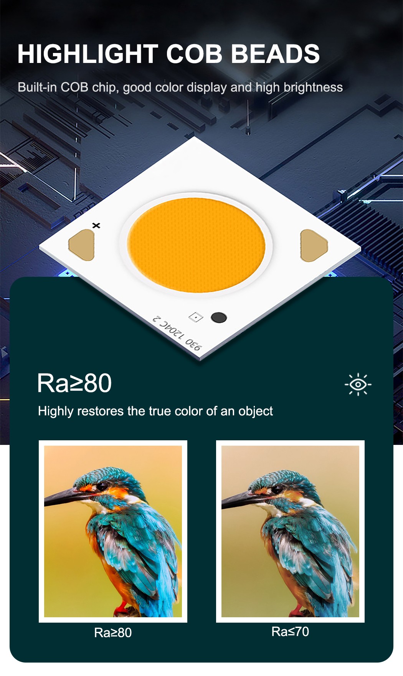This screenshot has height=676, width=403.
Task: Click the Highly restores true color text
Action: pyautogui.click(x=155, y=411)
